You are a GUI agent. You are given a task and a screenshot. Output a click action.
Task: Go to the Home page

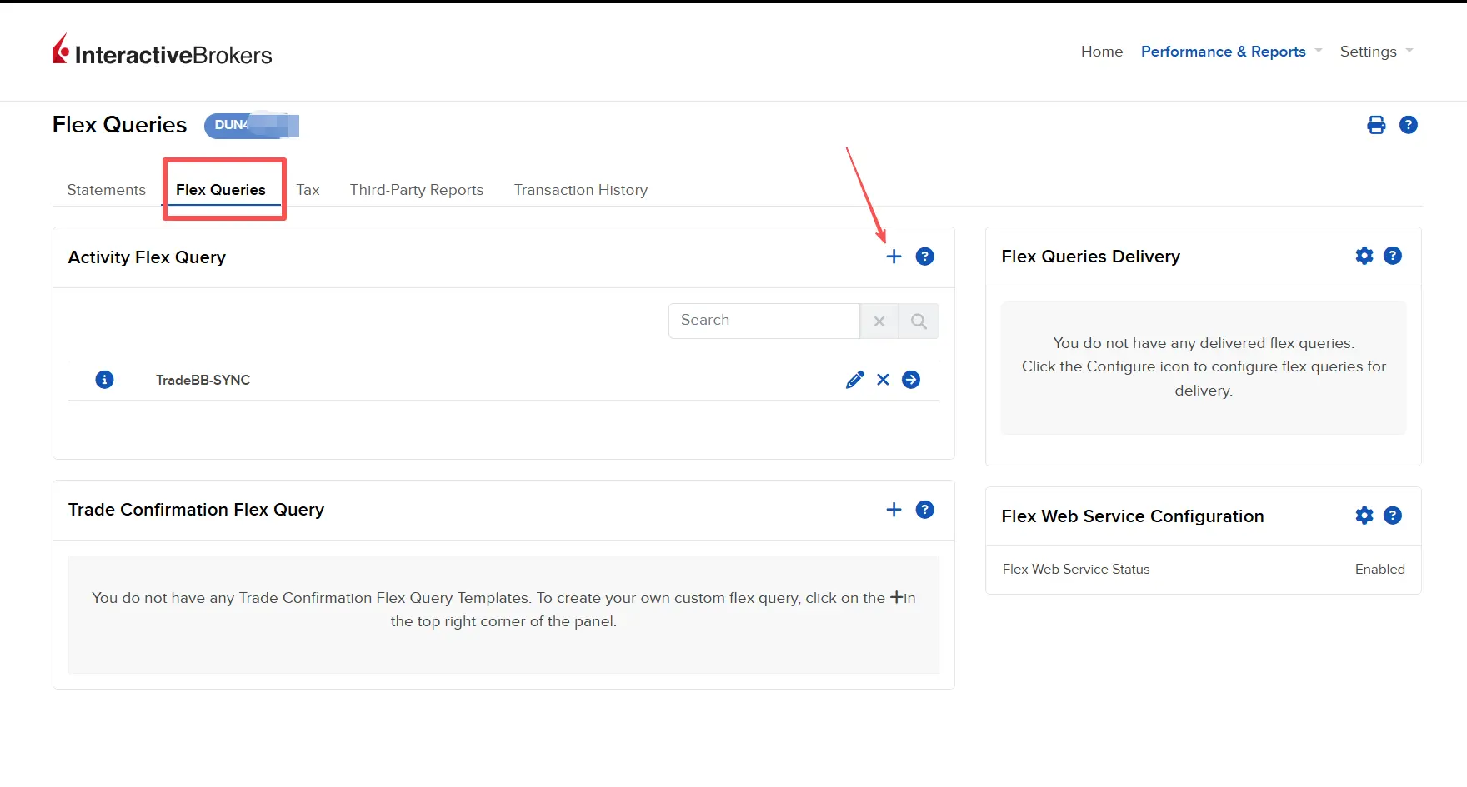coord(1101,52)
